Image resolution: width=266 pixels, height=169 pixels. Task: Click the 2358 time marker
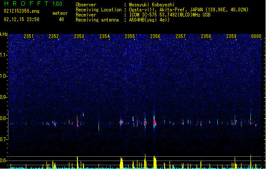206,36
